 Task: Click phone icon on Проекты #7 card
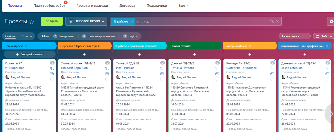pos(52,69)
